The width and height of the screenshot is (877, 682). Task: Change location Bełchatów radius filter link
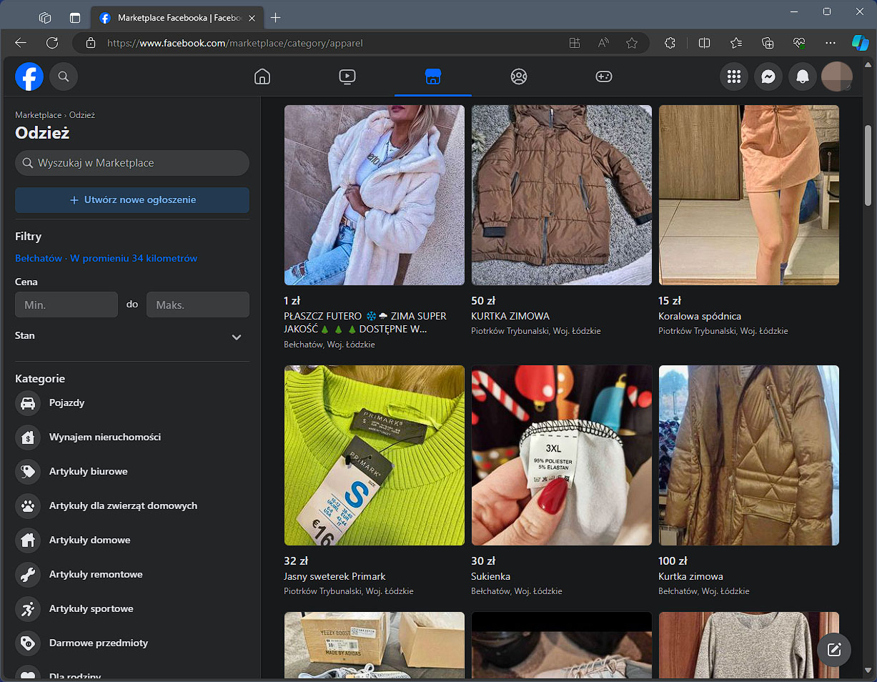(106, 258)
